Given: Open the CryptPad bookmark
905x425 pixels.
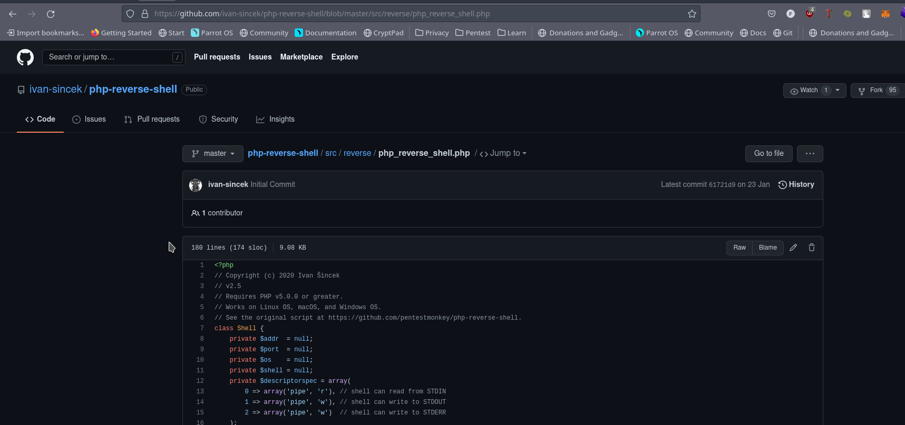Looking at the screenshot, I should [x=384, y=33].
